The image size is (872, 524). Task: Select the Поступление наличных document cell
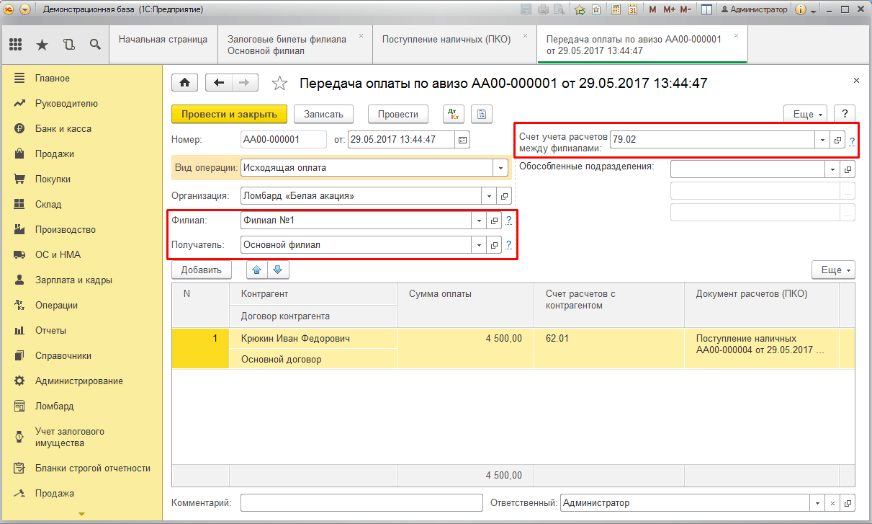tap(761, 348)
